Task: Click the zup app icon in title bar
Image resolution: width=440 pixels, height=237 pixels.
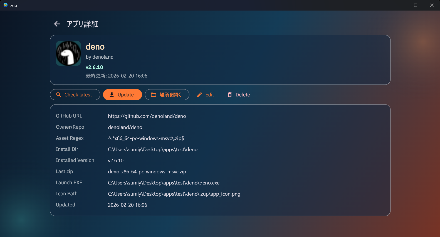Action: coord(6,5)
